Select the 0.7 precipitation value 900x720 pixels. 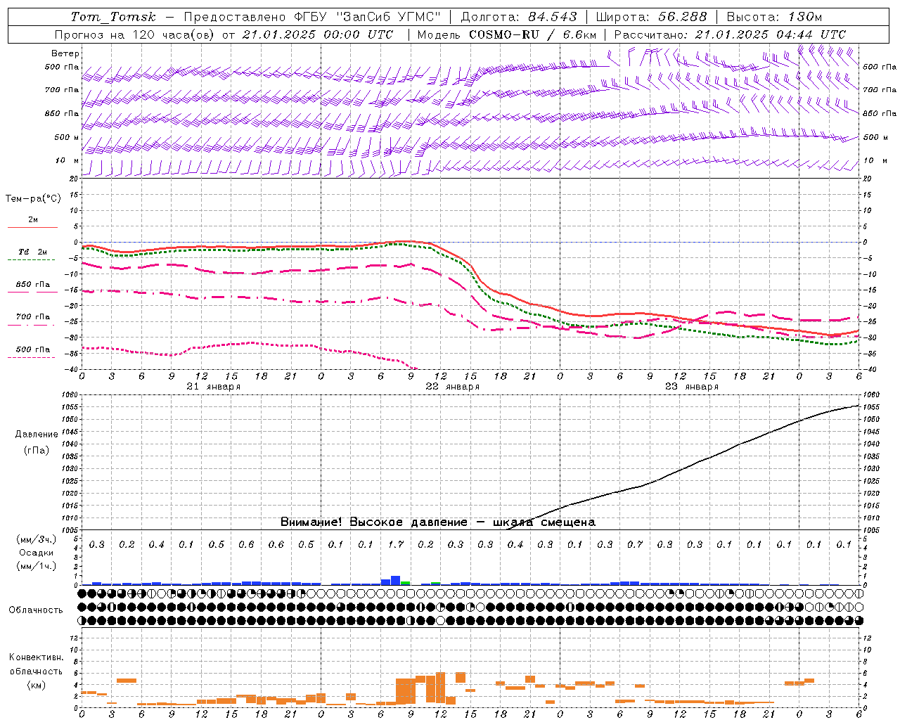635,545
